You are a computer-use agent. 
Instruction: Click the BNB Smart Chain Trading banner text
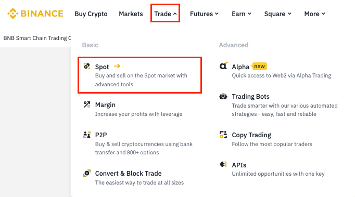tap(37, 38)
